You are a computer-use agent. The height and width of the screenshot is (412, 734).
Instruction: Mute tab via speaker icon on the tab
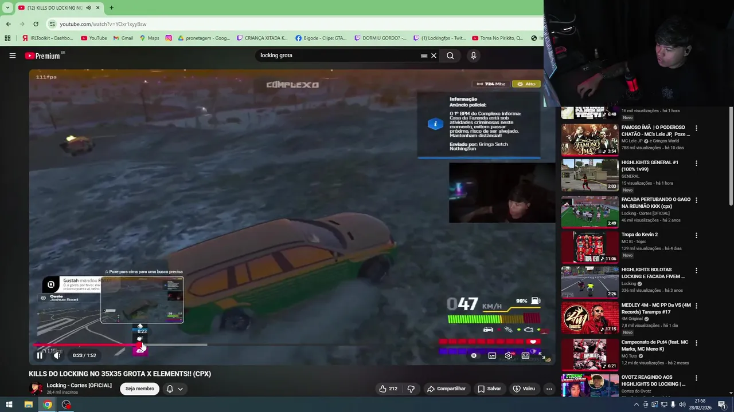click(88, 7)
